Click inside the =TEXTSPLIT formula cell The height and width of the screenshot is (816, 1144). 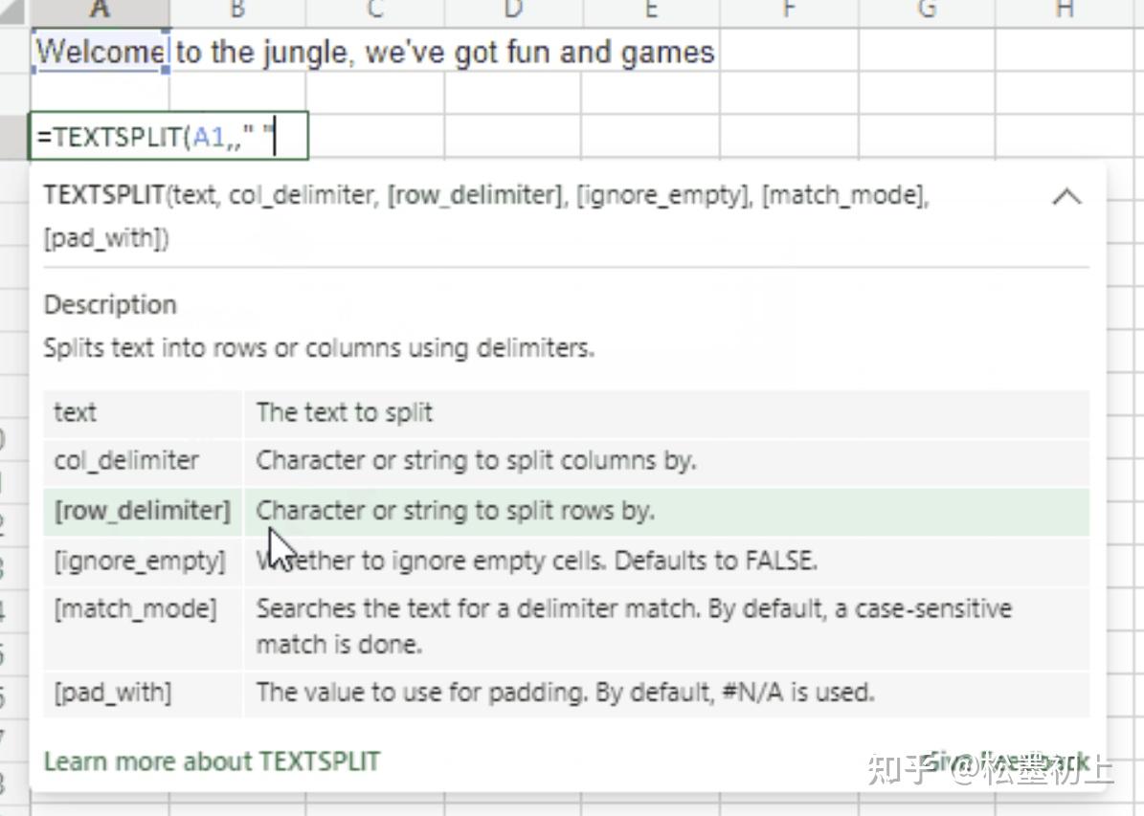click(168, 137)
